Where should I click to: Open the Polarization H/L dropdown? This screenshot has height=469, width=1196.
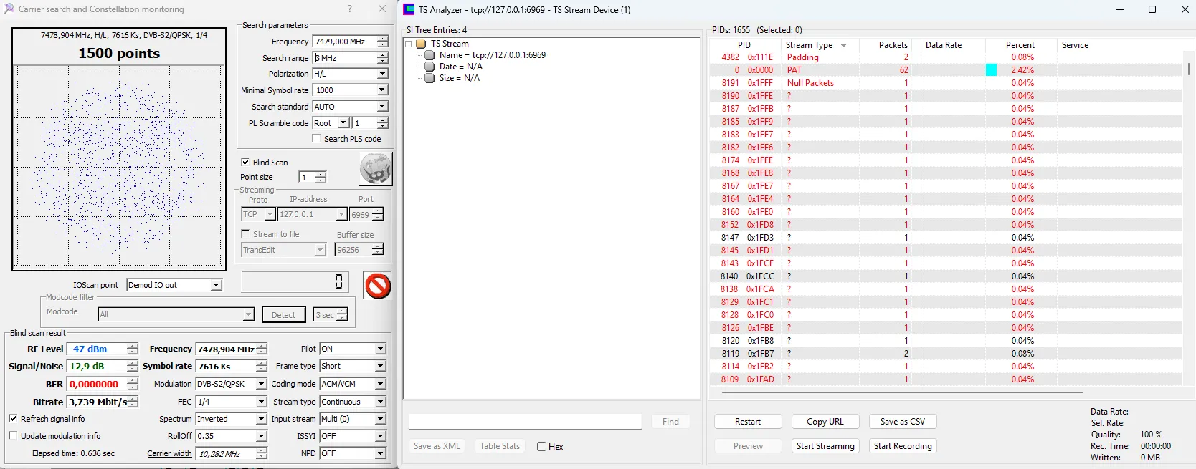coord(381,74)
